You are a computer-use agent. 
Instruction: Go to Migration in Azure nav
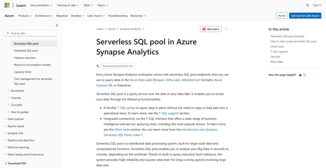[x=62, y=16]
